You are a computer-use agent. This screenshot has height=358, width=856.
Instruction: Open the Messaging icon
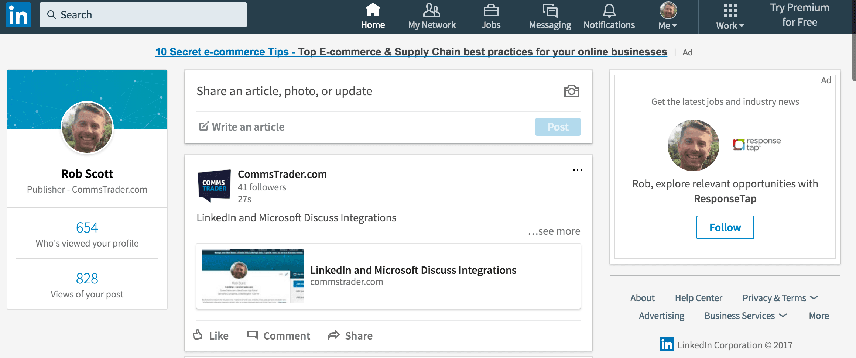tap(550, 11)
